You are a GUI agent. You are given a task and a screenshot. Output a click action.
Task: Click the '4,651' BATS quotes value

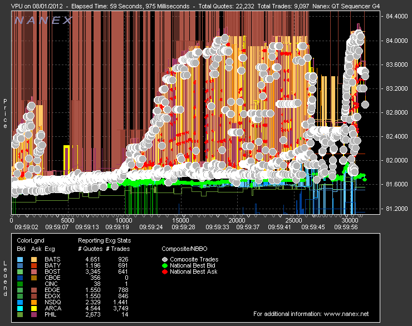93,259
